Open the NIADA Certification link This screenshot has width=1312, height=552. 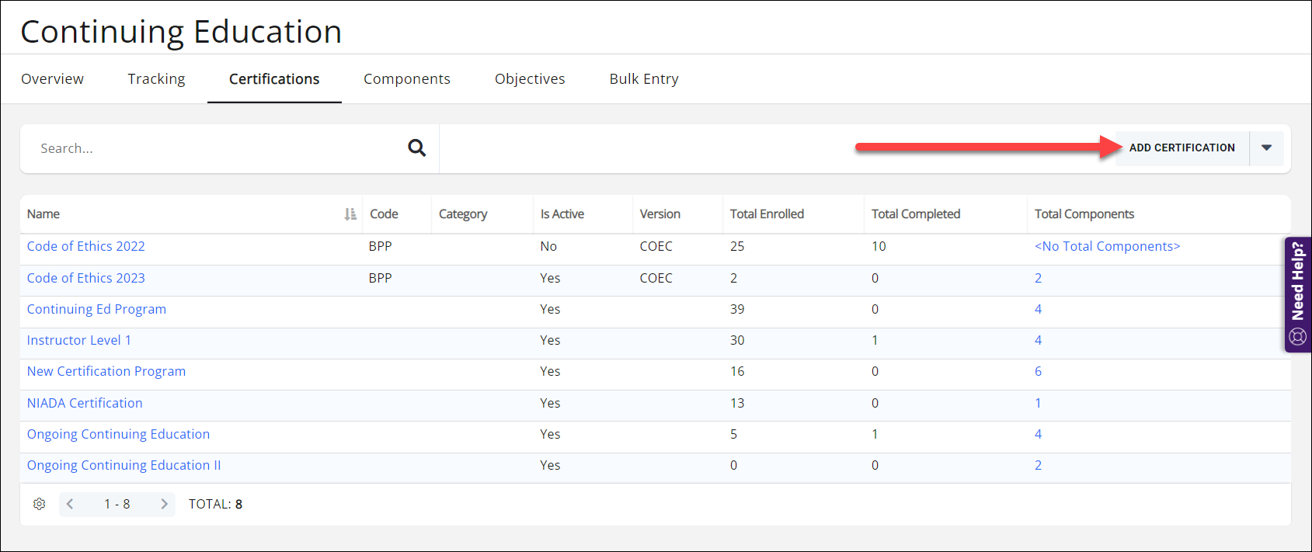tap(85, 403)
